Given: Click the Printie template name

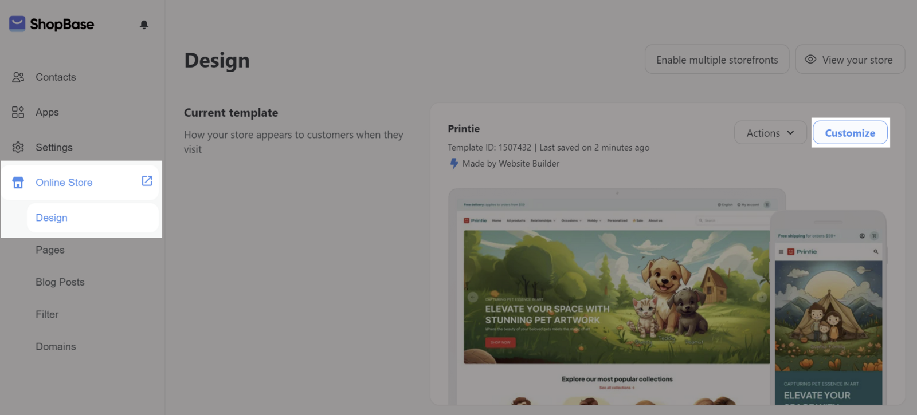Looking at the screenshot, I should [464, 129].
